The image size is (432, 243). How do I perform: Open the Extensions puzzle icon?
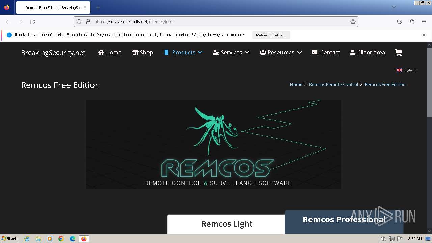[412, 22]
